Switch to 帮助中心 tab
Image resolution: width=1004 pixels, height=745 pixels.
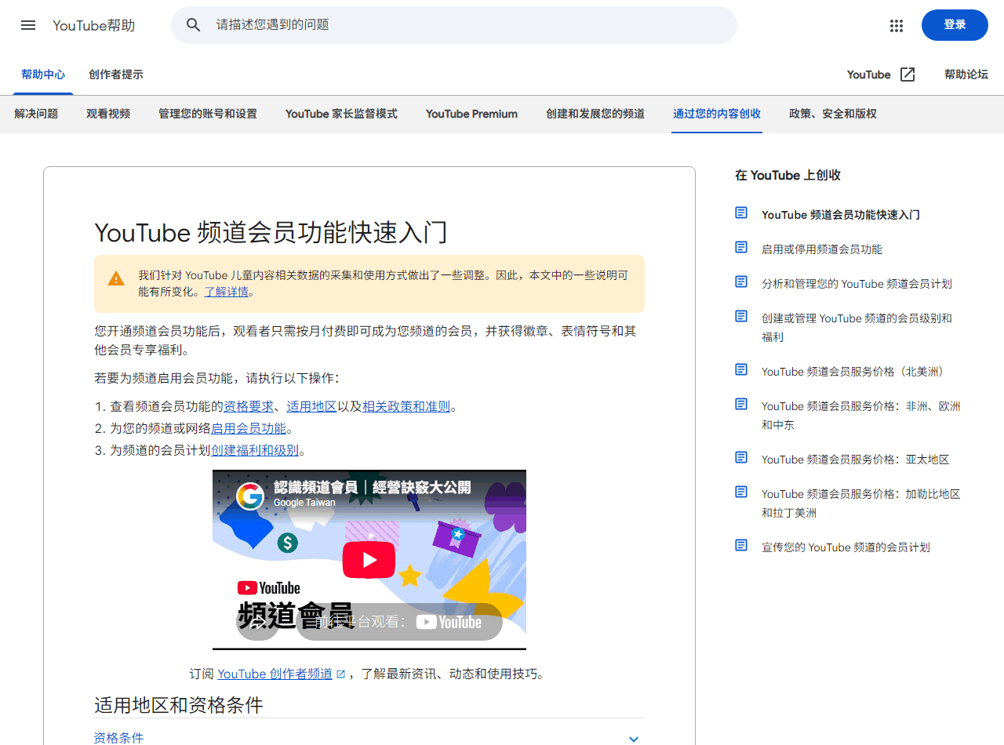[43, 74]
